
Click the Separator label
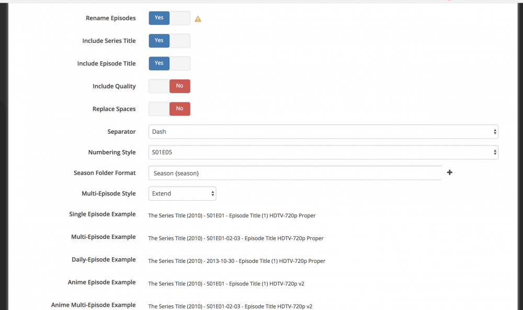tap(121, 132)
